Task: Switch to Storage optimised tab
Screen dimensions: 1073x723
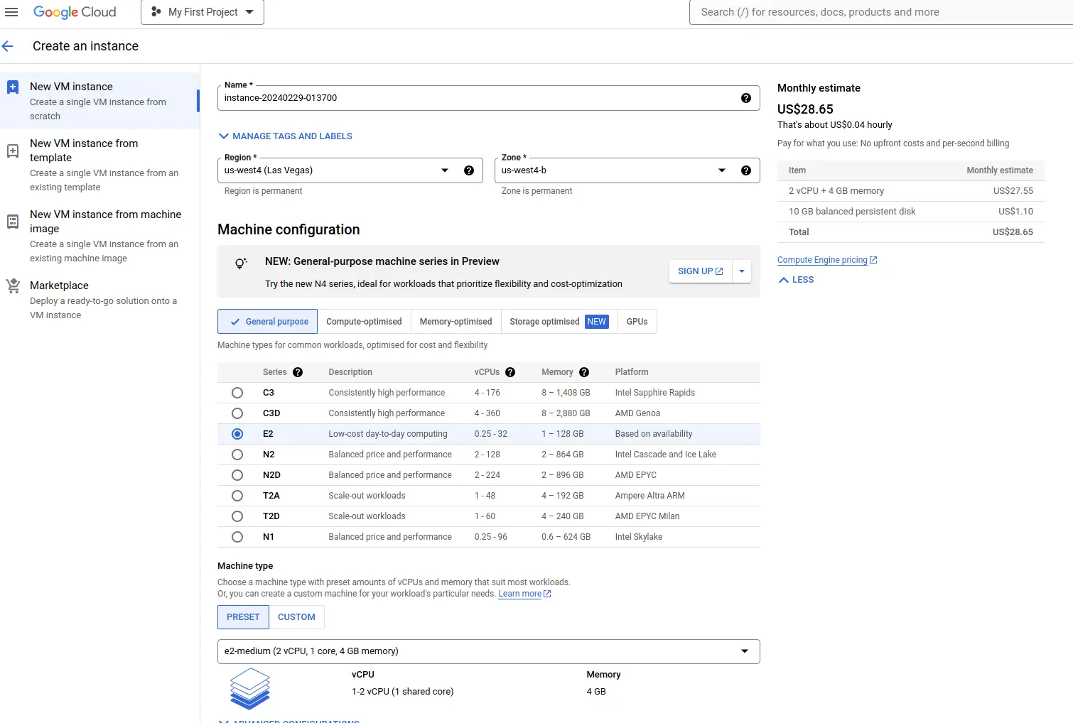Action: 559,322
